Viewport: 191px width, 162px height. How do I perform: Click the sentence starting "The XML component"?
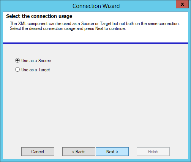(95, 24)
